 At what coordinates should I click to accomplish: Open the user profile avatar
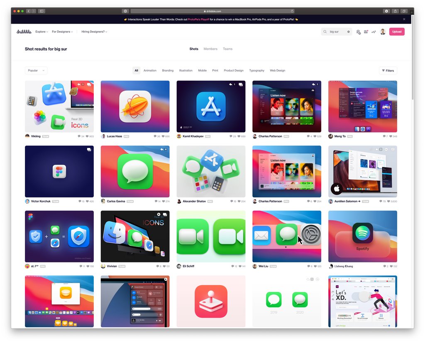pos(383,32)
